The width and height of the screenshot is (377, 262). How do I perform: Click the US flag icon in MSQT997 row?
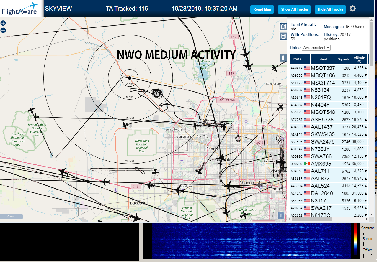click(307, 68)
